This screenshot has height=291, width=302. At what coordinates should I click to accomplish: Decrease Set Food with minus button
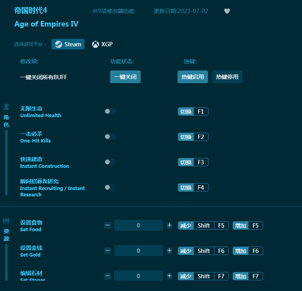(x=108, y=225)
